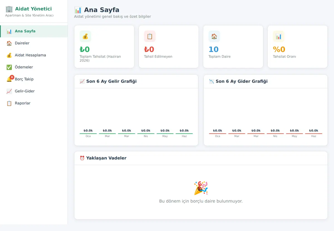The image size is (334, 231).
Task: Go to Ana Sayfa in the sidebar
Action: [x=34, y=31]
